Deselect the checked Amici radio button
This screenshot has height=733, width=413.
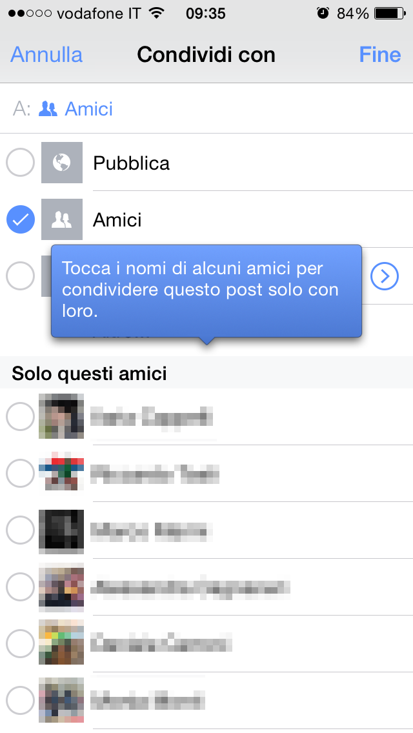pos(20,220)
